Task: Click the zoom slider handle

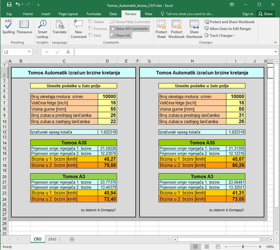Action: 243,247
